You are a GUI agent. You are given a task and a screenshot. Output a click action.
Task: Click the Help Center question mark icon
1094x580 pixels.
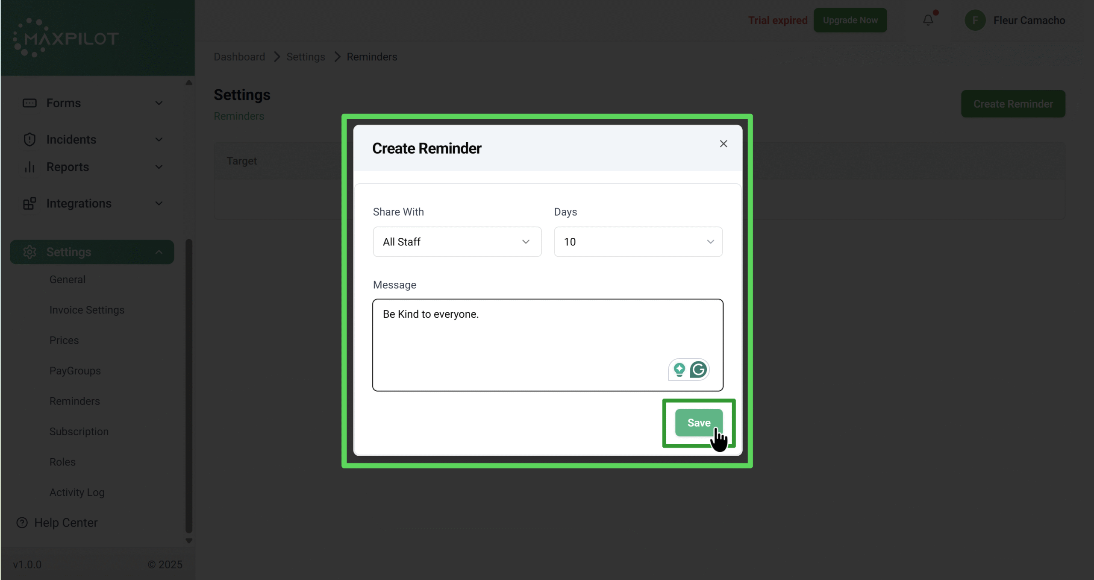pyautogui.click(x=22, y=523)
